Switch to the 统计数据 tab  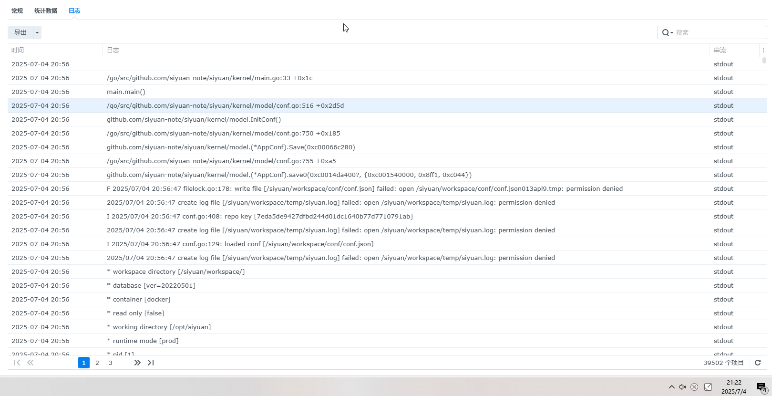point(46,10)
